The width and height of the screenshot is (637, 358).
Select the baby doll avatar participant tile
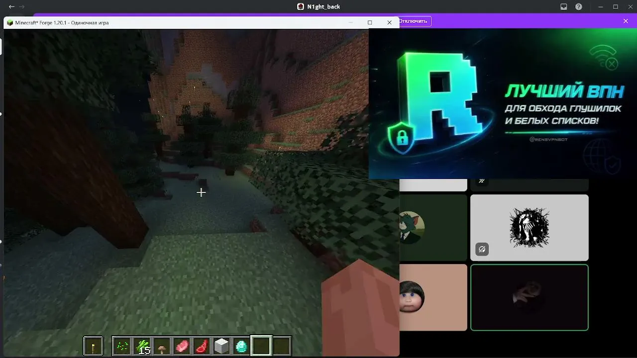(x=433, y=297)
